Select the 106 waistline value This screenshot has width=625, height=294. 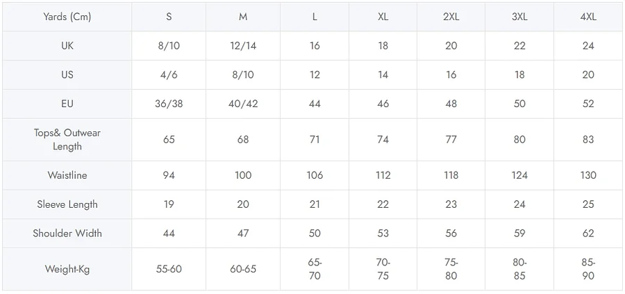[x=315, y=175]
